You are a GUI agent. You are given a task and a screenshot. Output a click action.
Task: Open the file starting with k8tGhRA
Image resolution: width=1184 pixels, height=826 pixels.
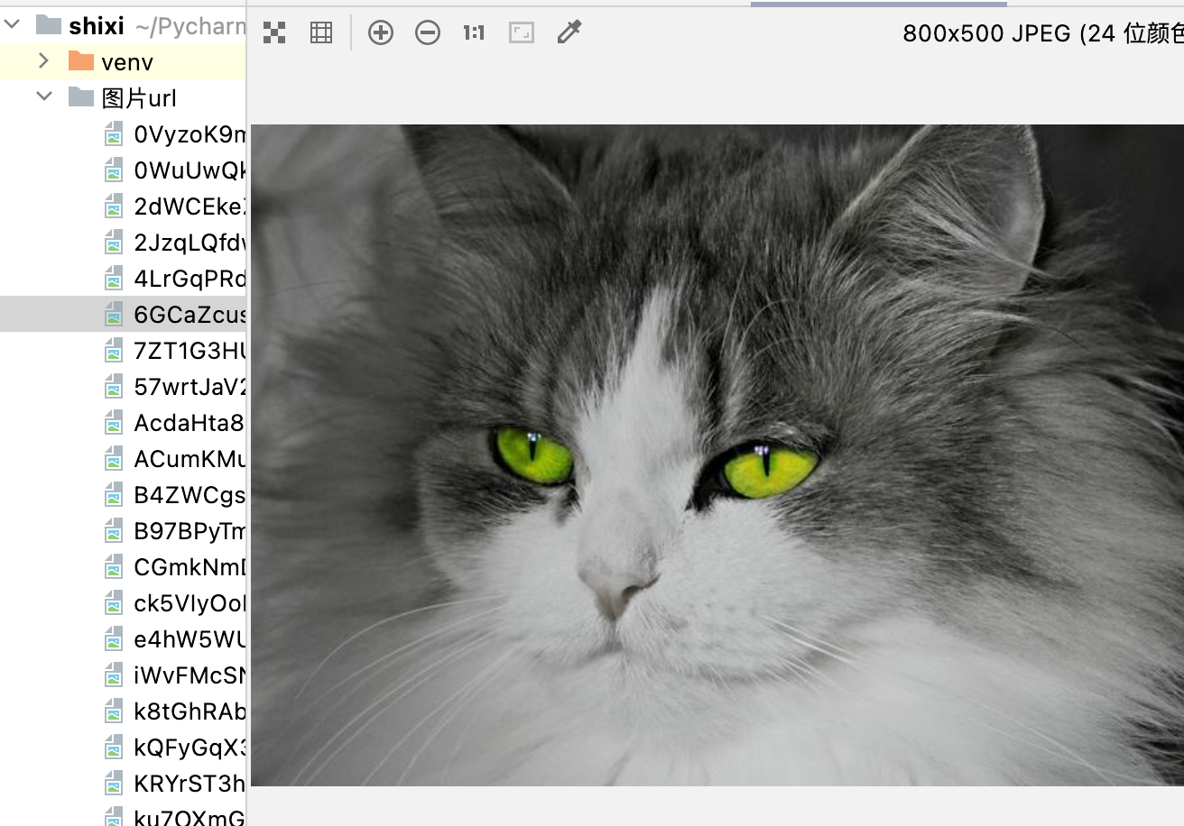point(190,711)
